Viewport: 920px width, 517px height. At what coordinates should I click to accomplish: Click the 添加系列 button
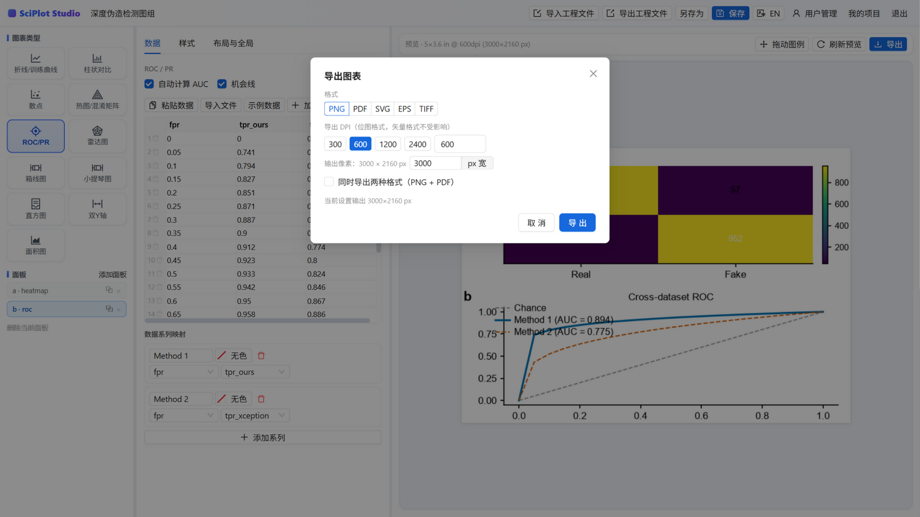263,437
